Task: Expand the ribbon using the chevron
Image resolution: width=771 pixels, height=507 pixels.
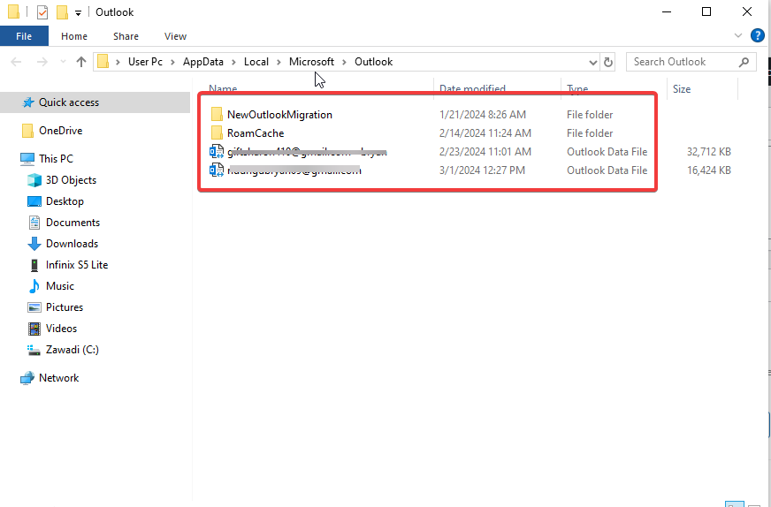Action: [739, 36]
